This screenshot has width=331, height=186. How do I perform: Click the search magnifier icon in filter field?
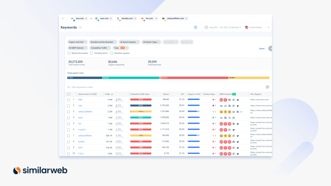pos(69,87)
